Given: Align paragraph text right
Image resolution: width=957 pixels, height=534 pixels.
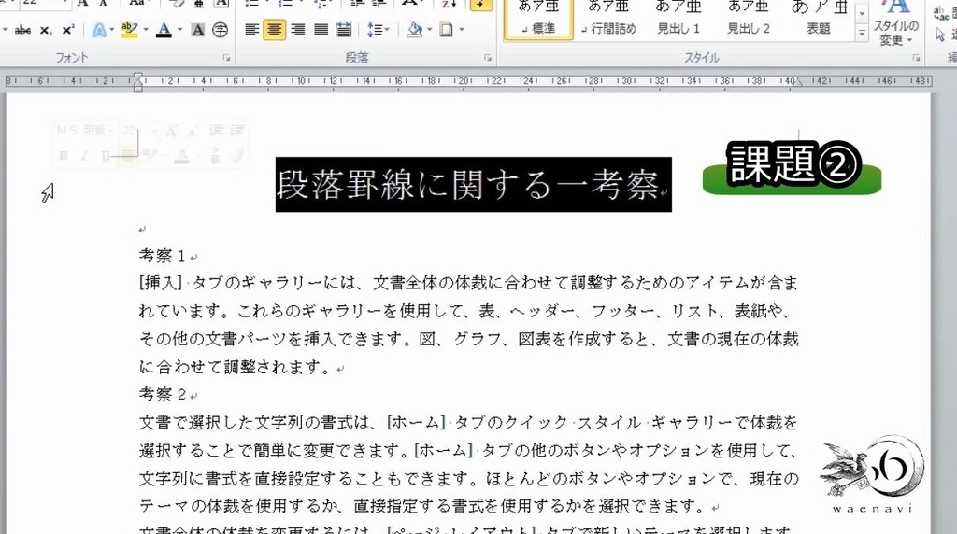Looking at the screenshot, I should pyautogui.click(x=298, y=29).
